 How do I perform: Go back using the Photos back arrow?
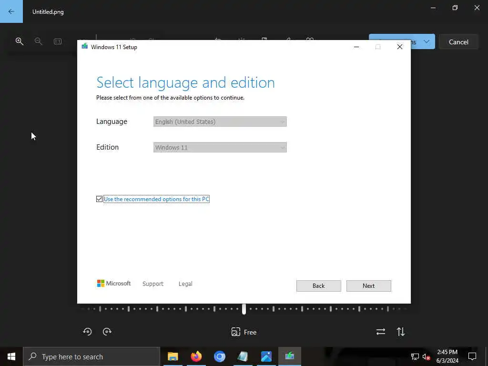pos(11,11)
